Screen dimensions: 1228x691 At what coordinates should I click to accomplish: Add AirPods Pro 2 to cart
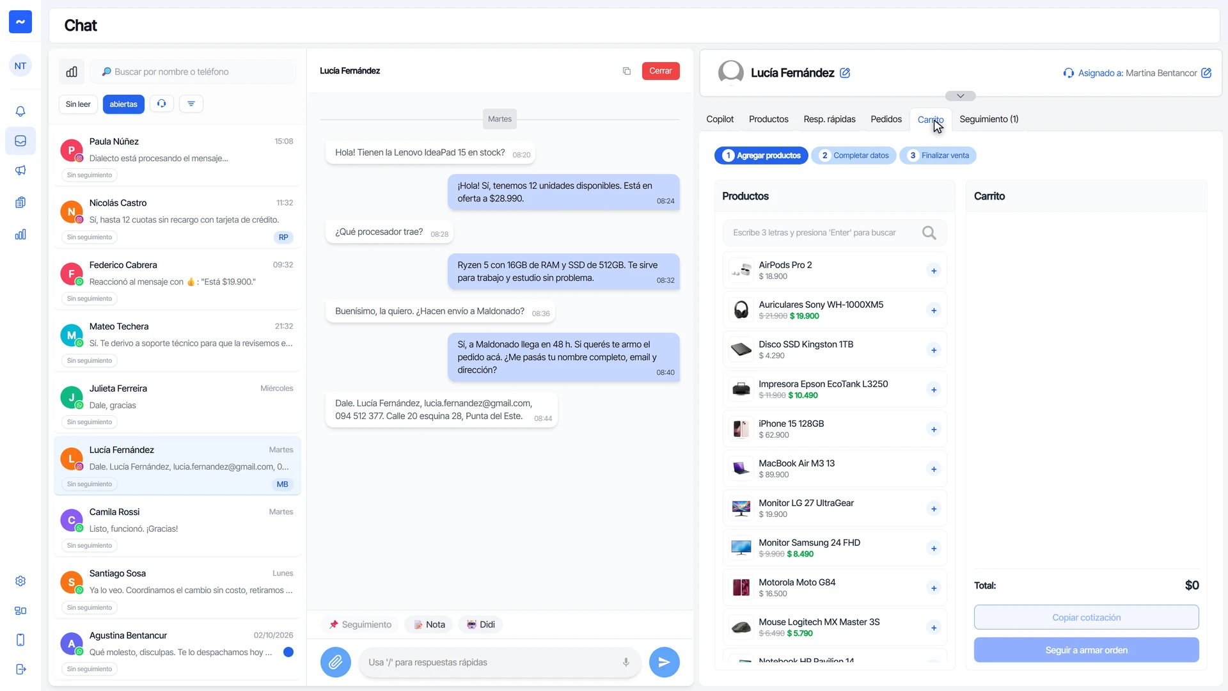(x=934, y=271)
